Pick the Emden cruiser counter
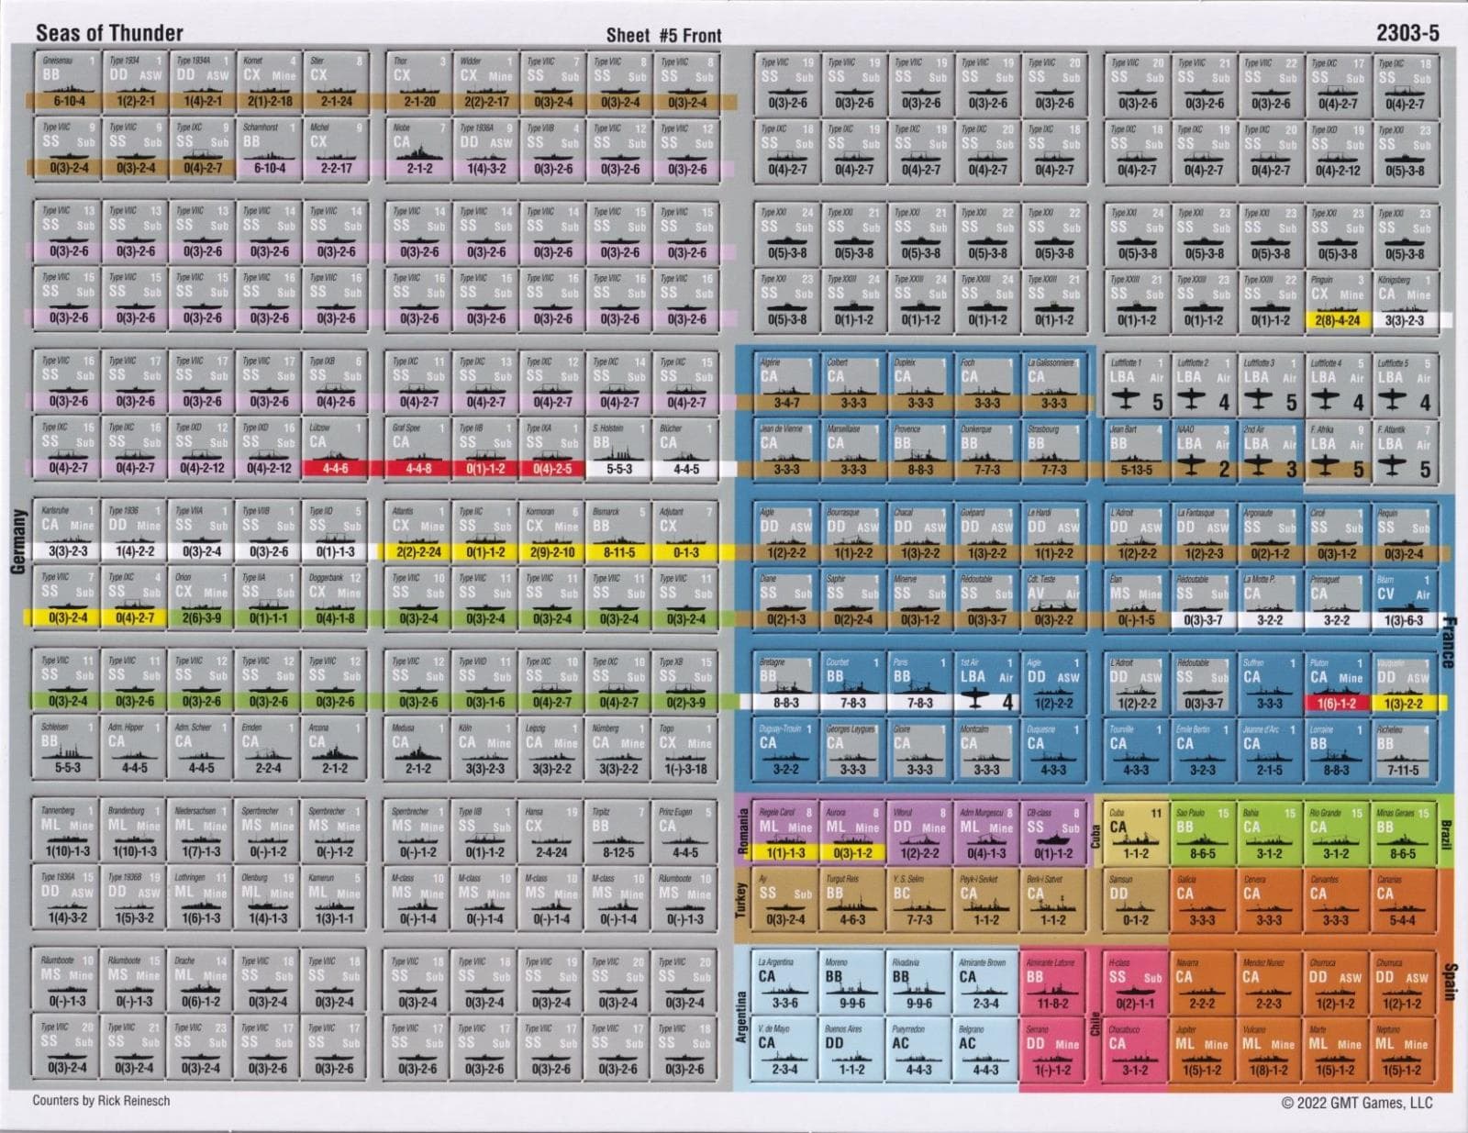The width and height of the screenshot is (1468, 1133). click(x=269, y=750)
